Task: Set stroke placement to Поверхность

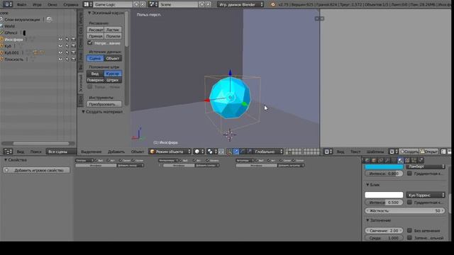Action: tap(95, 80)
